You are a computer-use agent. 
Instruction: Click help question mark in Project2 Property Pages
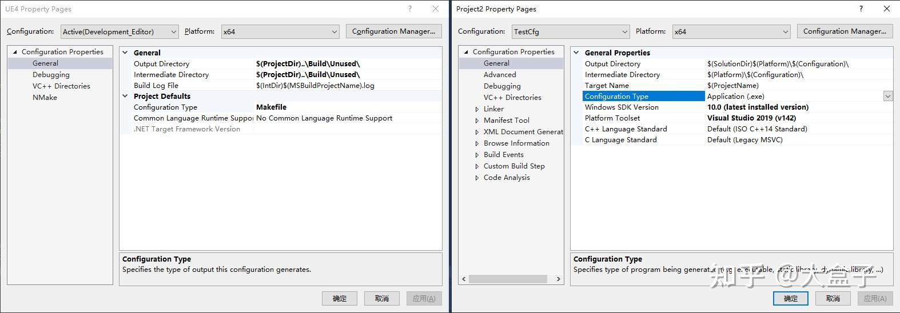pos(861,9)
